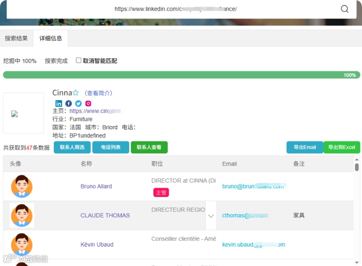Click the Cinna company name heading
Viewport: 362px width, 266px height.
(62, 93)
